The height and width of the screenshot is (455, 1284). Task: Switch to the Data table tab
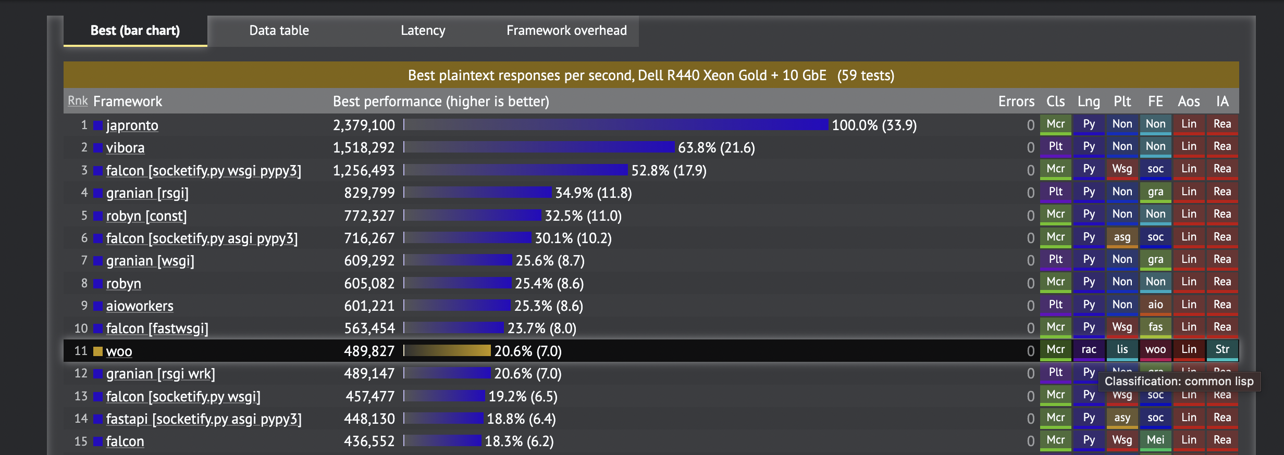coord(279,30)
